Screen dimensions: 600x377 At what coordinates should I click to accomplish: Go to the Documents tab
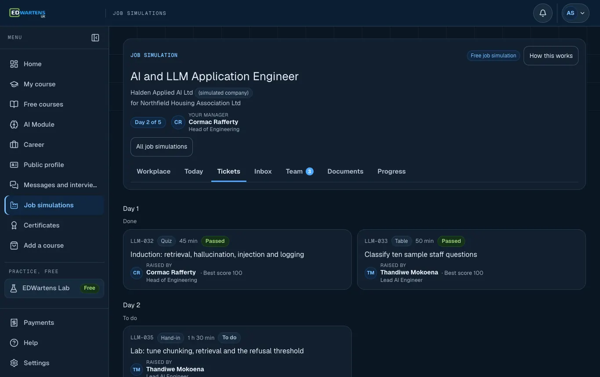click(345, 171)
